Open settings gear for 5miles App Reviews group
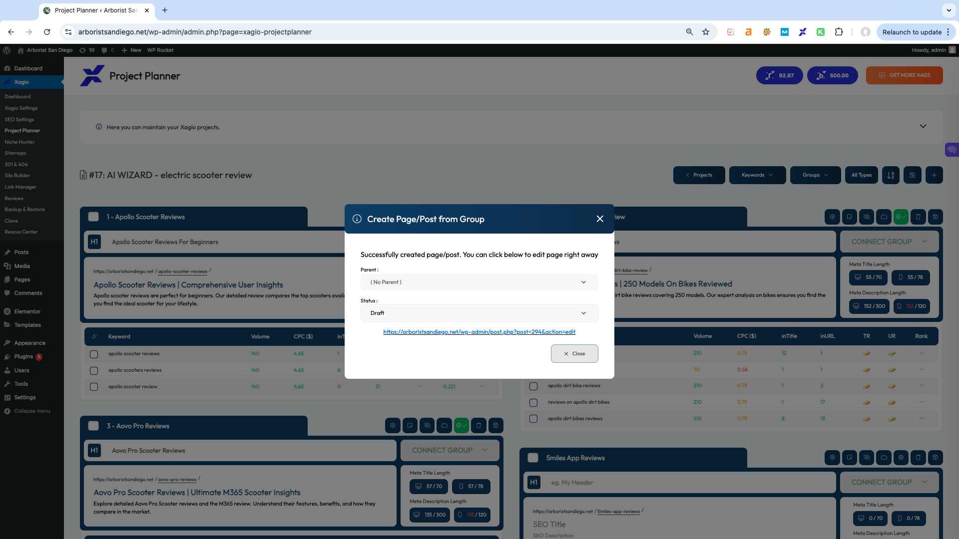Viewport: 959px width, 539px height. coord(832,457)
